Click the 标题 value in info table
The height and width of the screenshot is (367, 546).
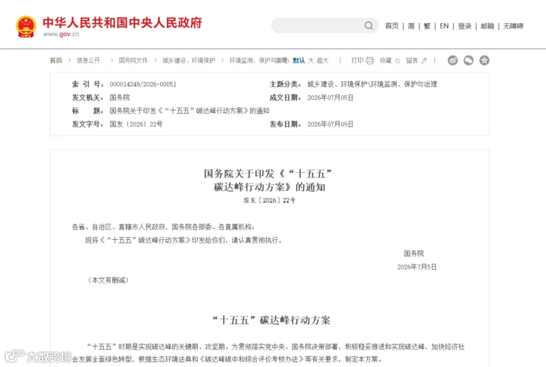(x=189, y=111)
